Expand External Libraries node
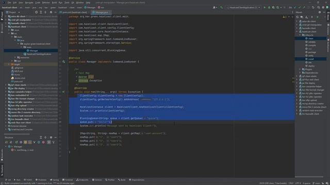Screen dimensions: 330x185 pos(6,126)
